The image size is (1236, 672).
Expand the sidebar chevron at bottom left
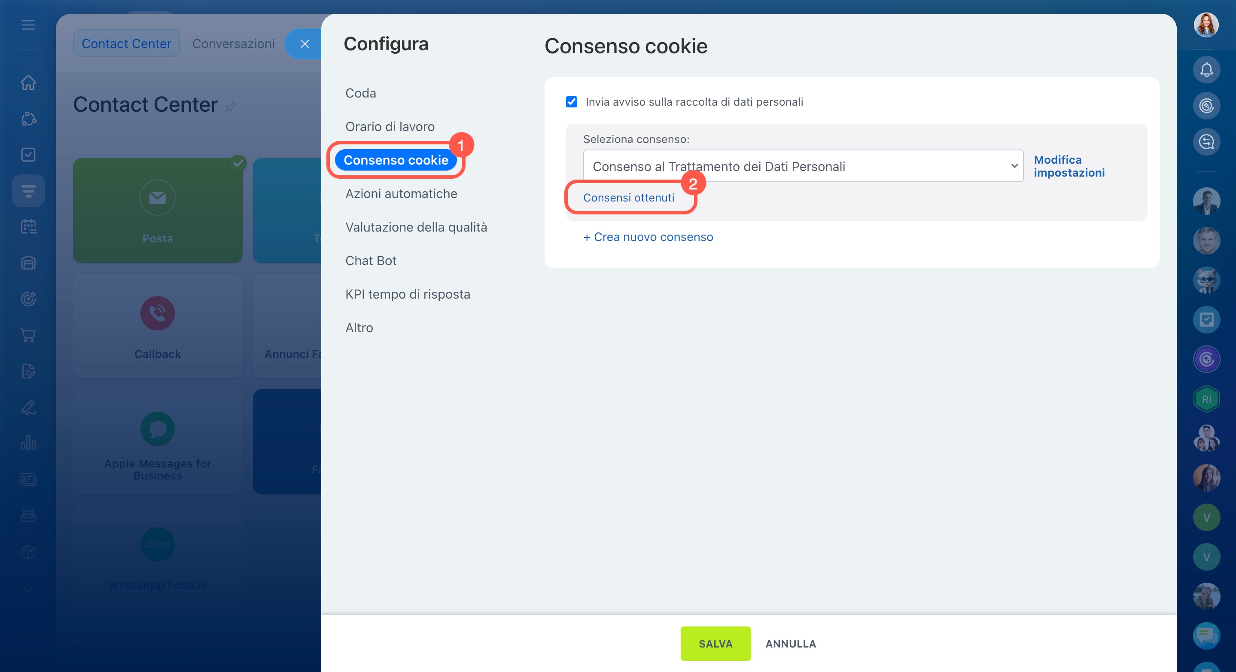click(28, 589)
